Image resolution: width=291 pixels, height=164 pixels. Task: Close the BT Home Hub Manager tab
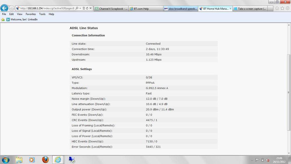tap(230, 8)
